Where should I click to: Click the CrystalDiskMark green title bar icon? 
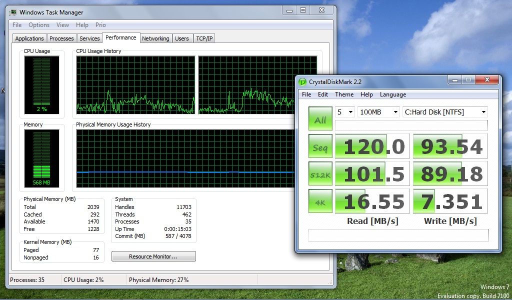click(302, 81)
